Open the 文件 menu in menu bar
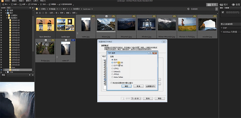This screenshot has height=118, width=241. point(7,1)
